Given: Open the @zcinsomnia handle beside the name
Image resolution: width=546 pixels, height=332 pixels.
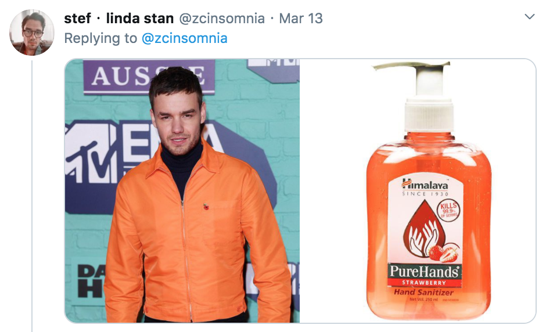Looking at the screenshot, I should tap(222, 19).
